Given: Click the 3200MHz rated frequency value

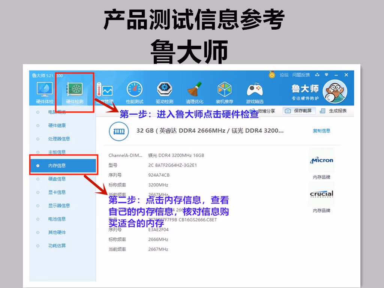Looking at the screenshot, I should pyautogui.click(x=158, y=185).
